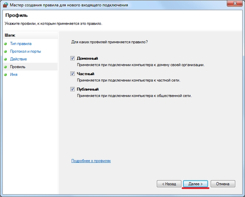The width and height of the screenshot is (245, 197).
Task: Toggle the "Частный" profile checkbox
Action: pos(72,74)
